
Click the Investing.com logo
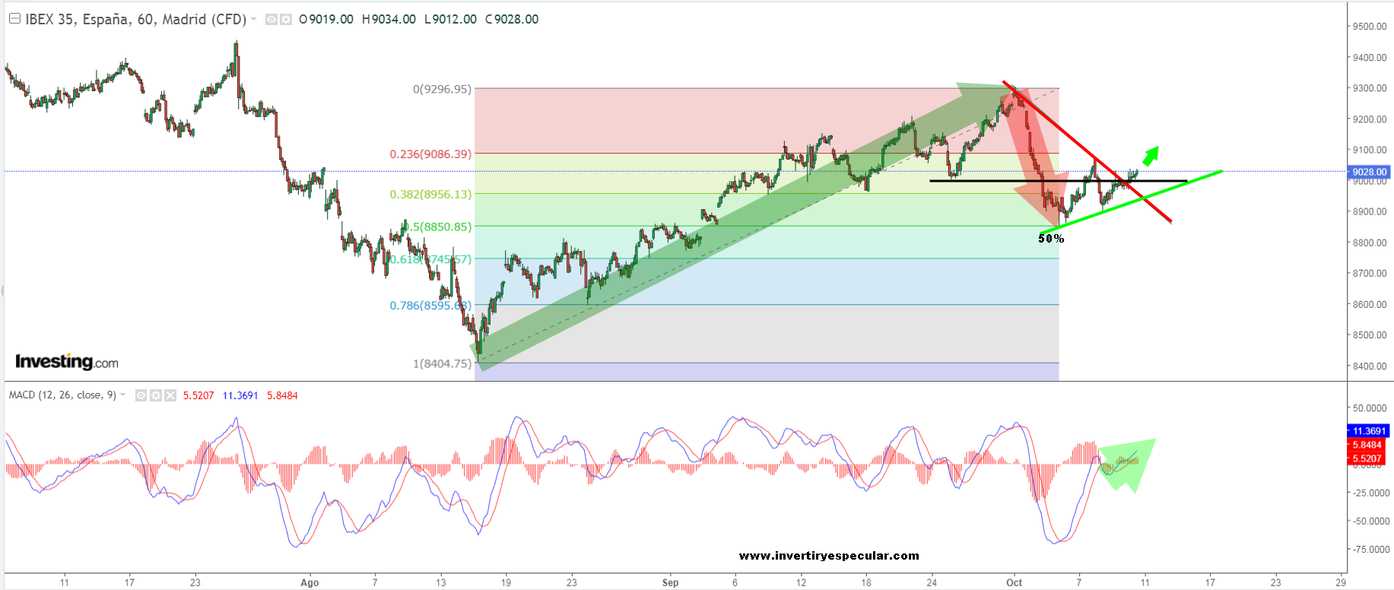coord(67,362)
